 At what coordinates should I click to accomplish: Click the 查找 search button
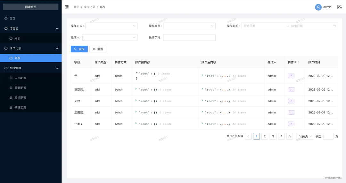[79, 49]
